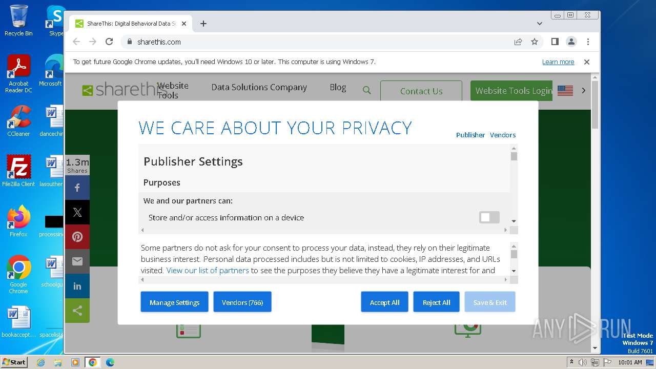The height and width of the screenshot is (369, 656).
Task: Click Internet Explorer taskbar icon
Action: tap(41, 362)
